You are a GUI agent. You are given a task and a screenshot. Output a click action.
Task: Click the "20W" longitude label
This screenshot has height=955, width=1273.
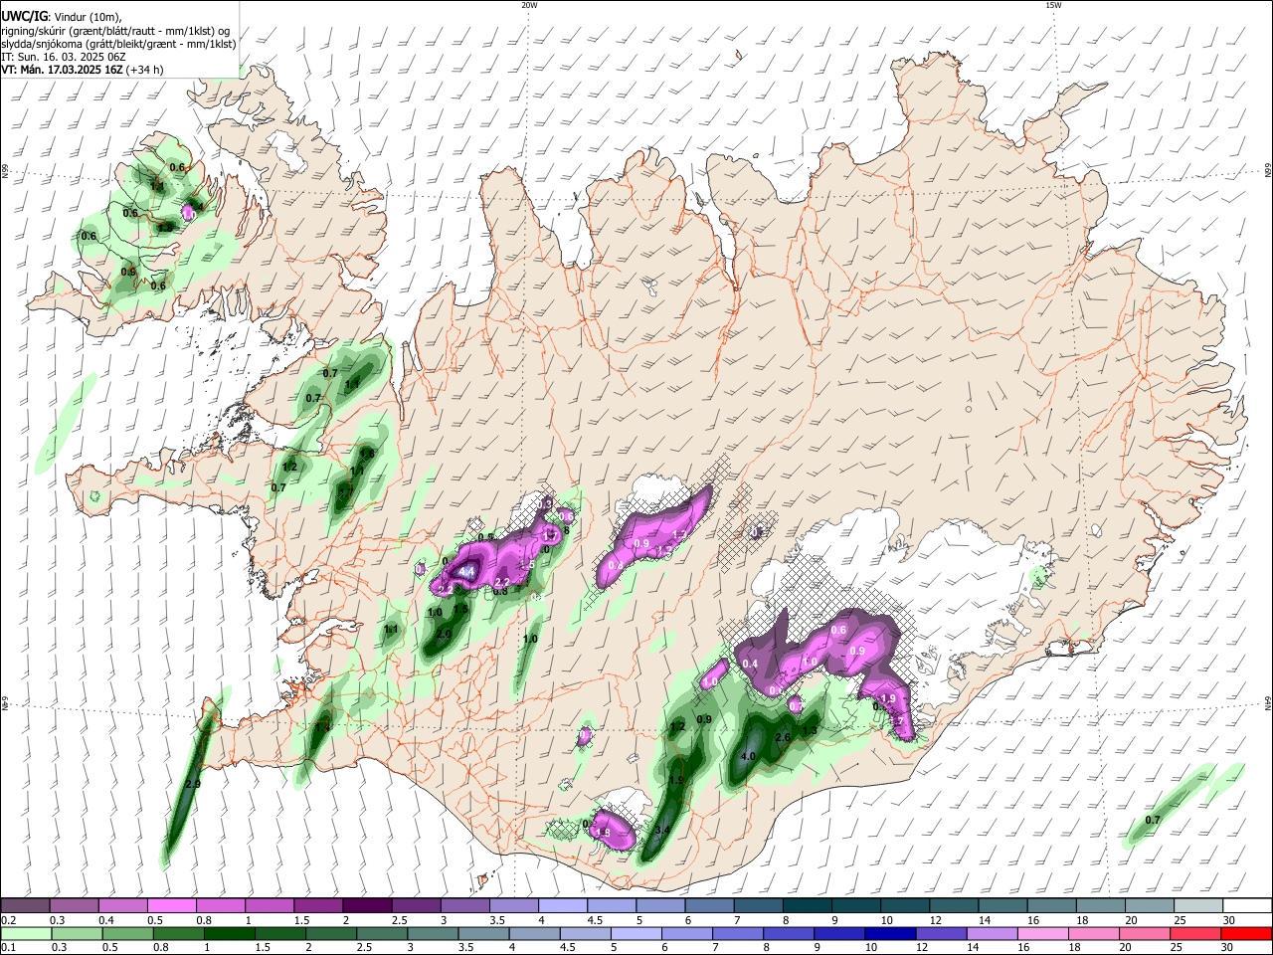(x=529, y=5)
